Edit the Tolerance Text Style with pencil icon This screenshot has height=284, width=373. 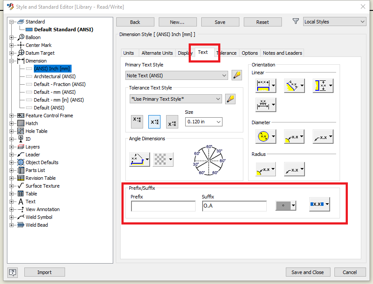pos(230,99)
